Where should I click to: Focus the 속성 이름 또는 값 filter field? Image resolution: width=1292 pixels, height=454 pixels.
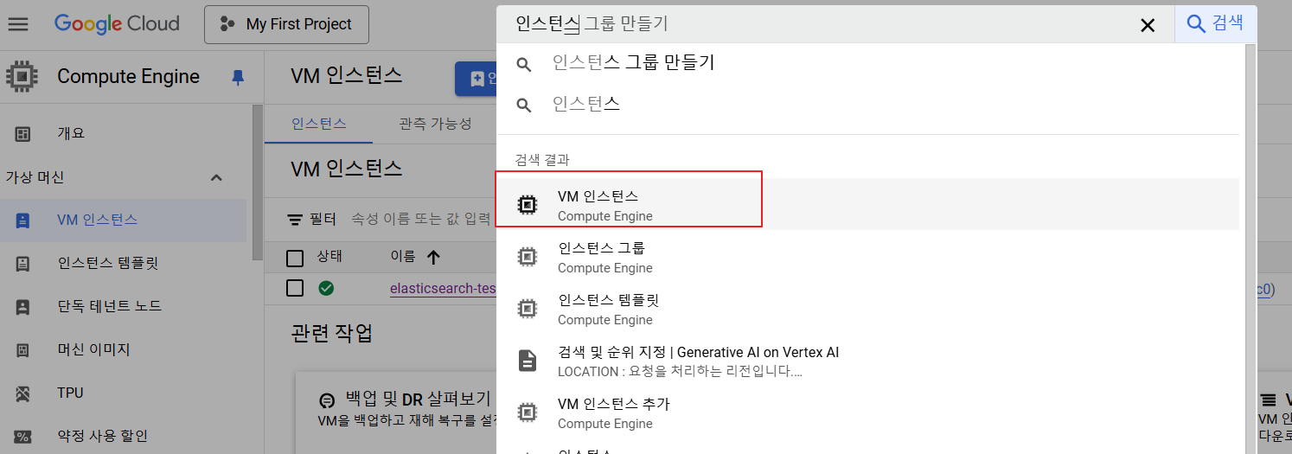coord(421,220)
